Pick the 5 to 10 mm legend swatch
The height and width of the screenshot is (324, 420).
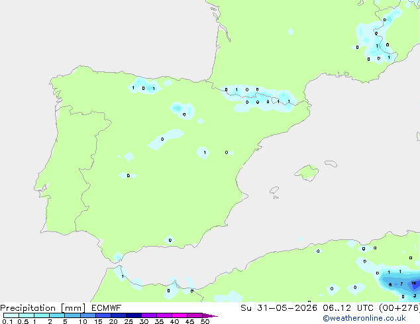(x=72, y=315)
